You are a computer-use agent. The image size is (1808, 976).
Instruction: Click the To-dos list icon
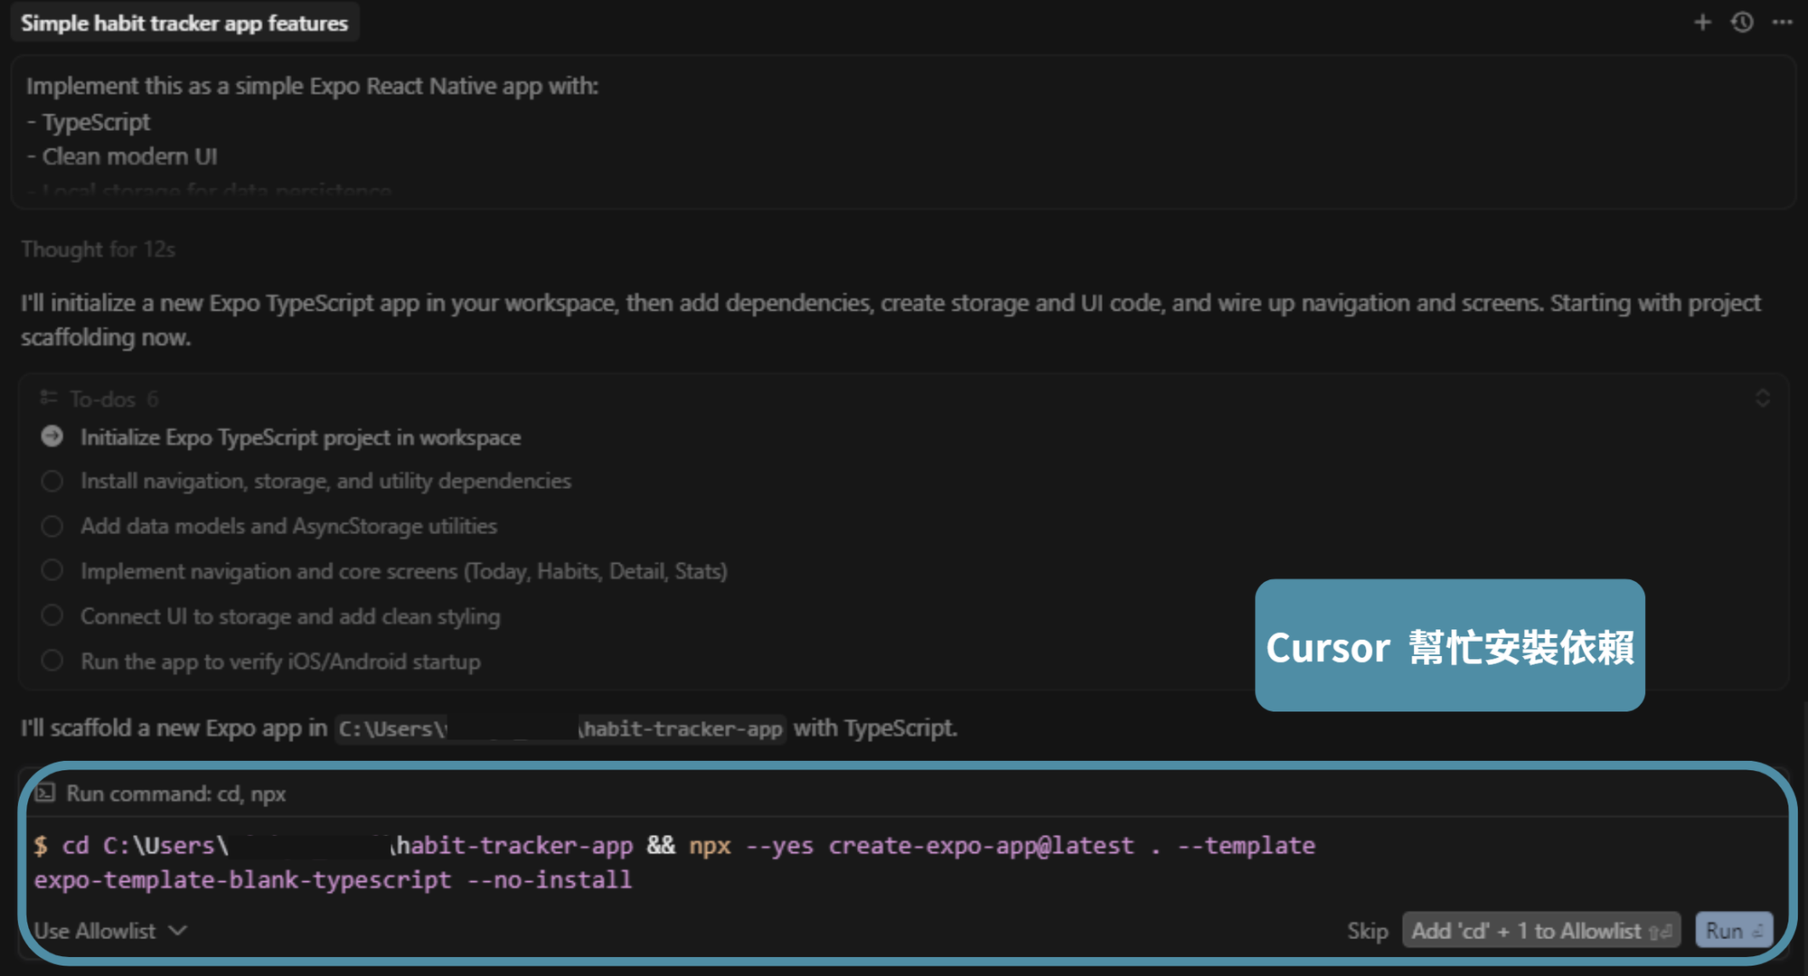click(x=49, y=398)
